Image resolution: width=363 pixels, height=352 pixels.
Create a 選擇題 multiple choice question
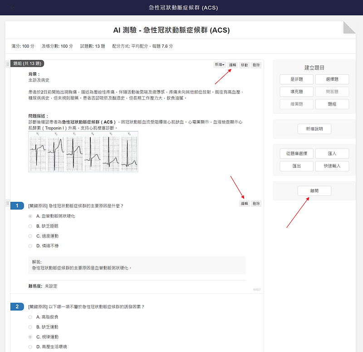pyautogui.click(x=332, y=79)
